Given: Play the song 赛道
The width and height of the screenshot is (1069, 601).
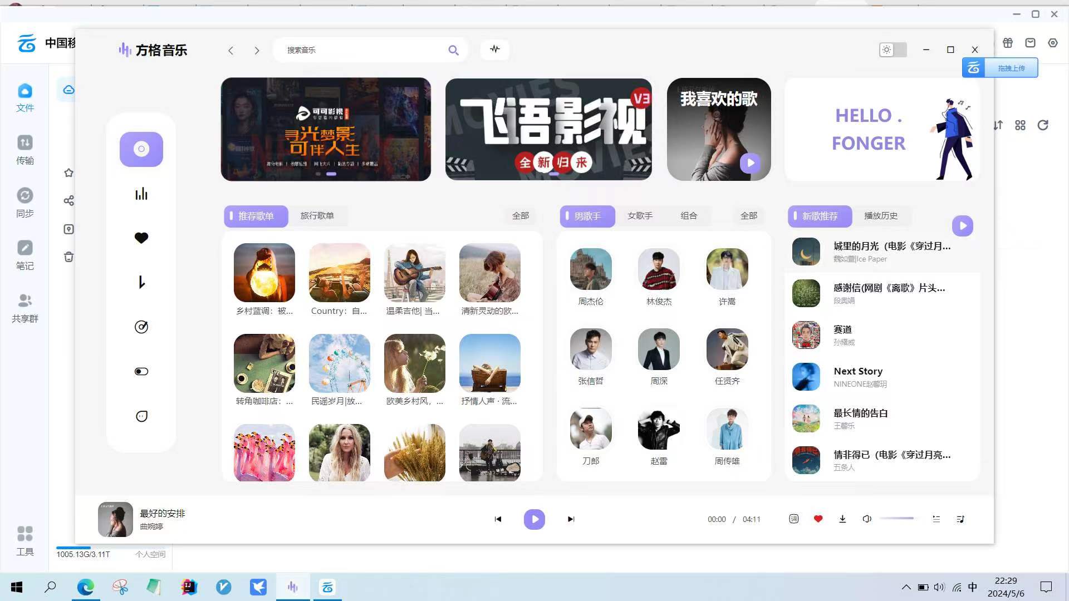Looking at the screenshot, I should coord(882,335).
